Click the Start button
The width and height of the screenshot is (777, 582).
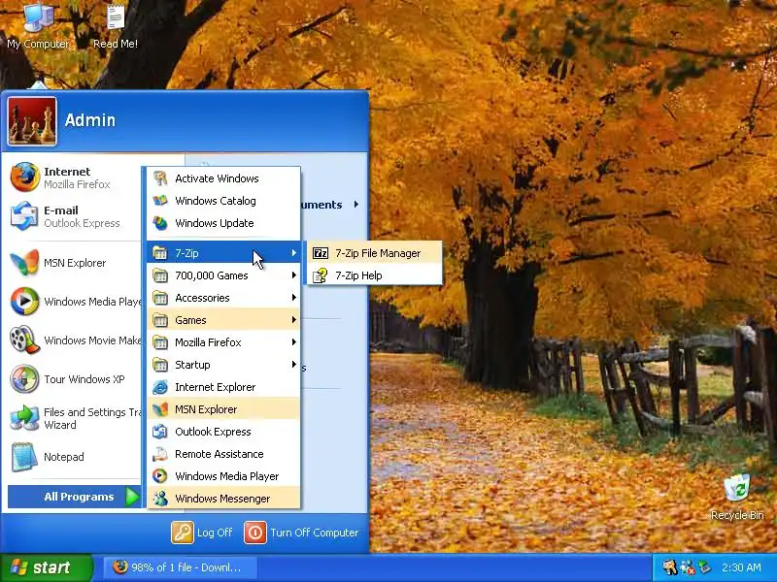pos(46,567)
